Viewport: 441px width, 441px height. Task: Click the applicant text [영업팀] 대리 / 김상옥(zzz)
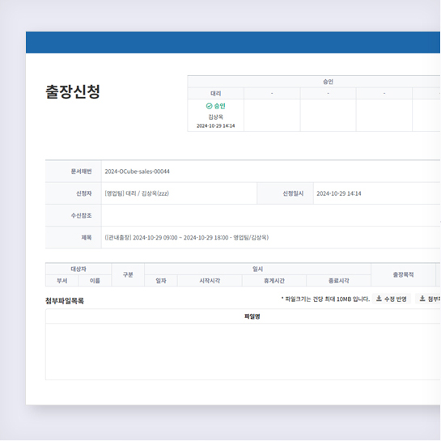[x=137, y=193]
